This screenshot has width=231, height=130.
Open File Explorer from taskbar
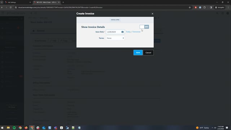click(8, 128)
